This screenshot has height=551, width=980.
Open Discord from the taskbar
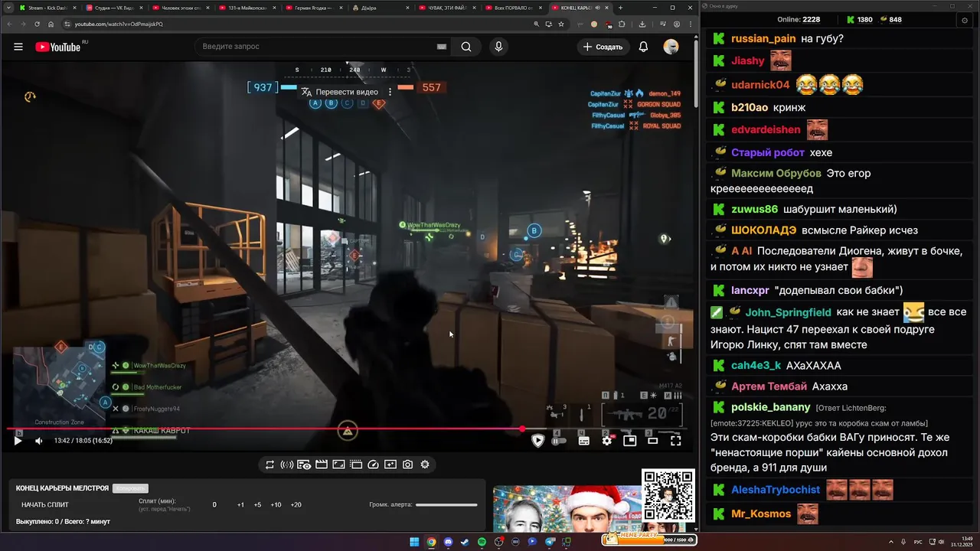click(448, 542)
